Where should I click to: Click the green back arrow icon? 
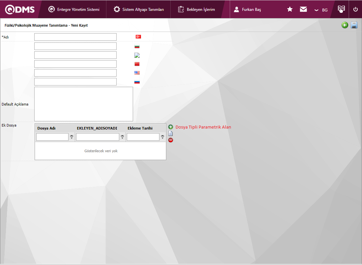coord(345,25)
